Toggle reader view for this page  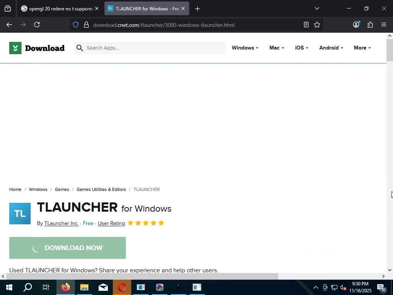(306, 25)
